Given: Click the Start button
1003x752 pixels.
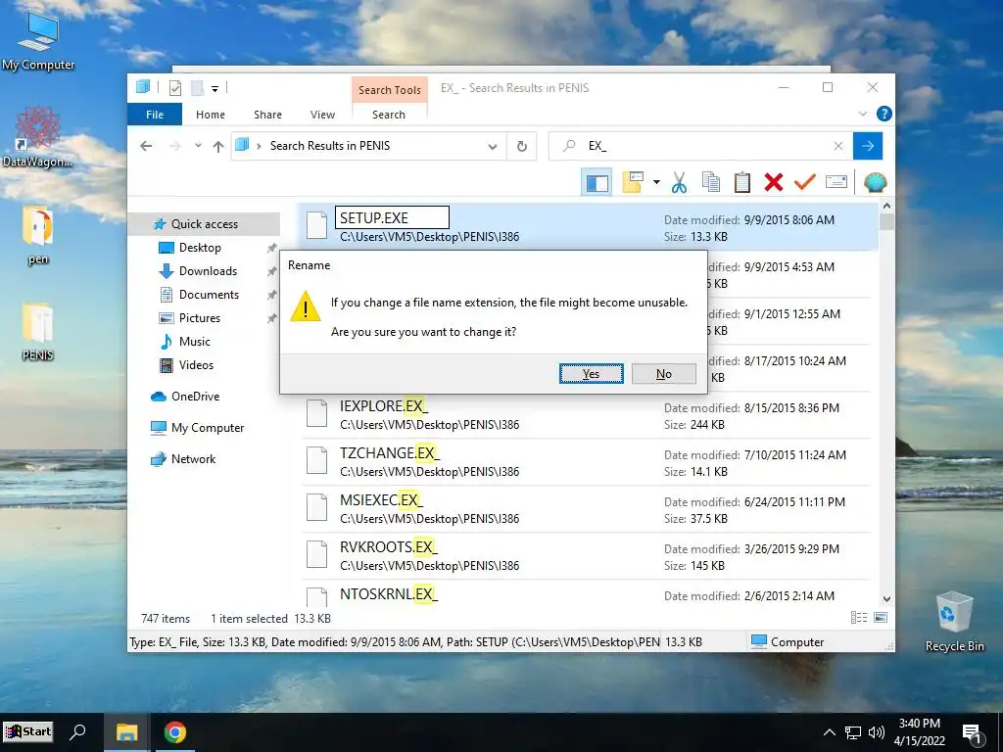Looking at the screenshot, I should 28,731.
